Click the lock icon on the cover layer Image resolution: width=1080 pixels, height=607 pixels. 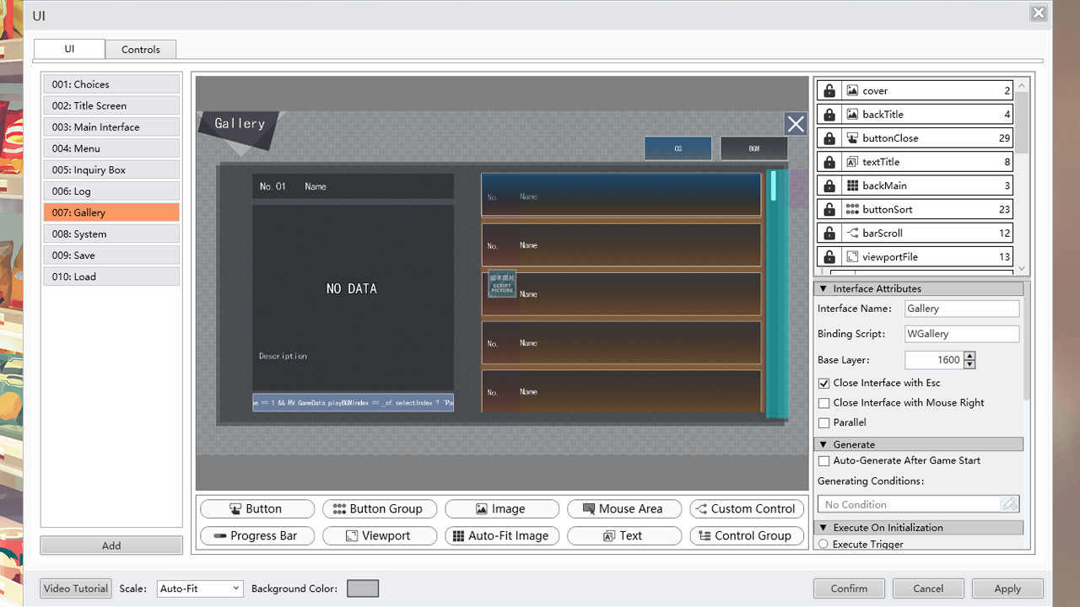(x=828, y=90)
